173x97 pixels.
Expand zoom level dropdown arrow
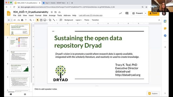[34, 20]
